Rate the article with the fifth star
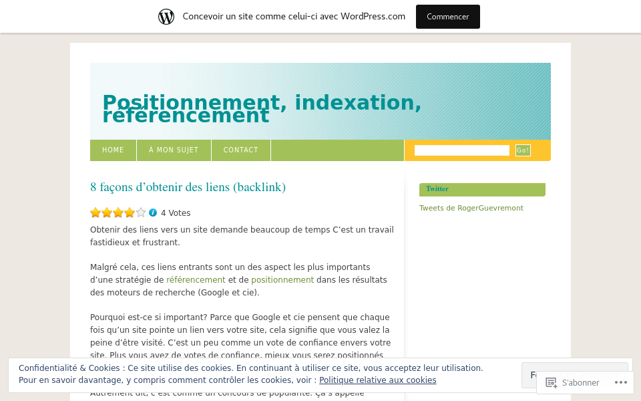The width and height of the screenshot is (641, 401). click(x=140, y=213)
